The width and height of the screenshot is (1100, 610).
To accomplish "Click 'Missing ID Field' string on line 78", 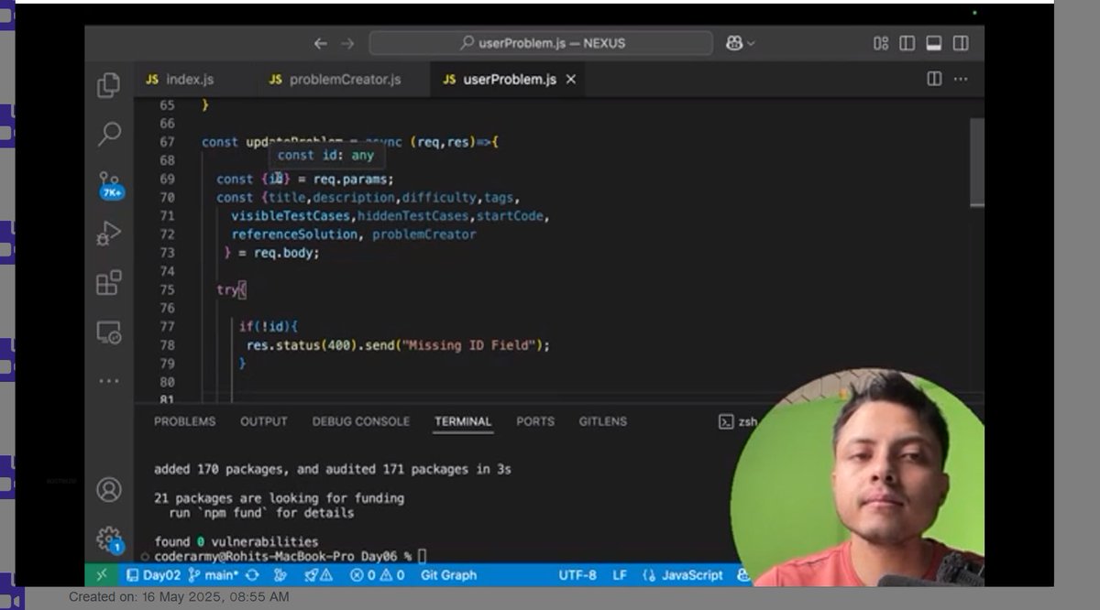I will tap(470, 345).
